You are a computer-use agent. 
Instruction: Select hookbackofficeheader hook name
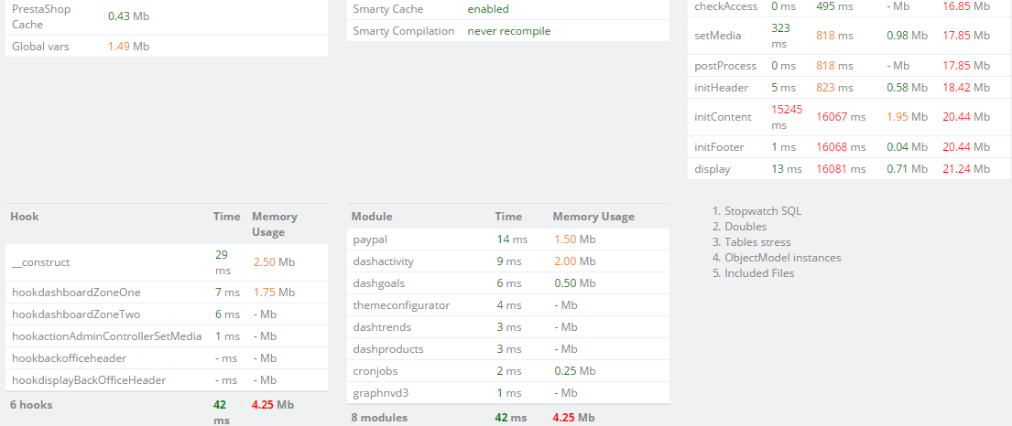pos(69,357)
